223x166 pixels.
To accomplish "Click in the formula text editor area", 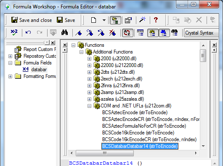I will [136, 163].
